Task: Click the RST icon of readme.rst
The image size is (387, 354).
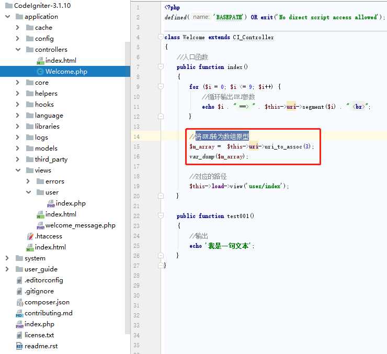Action: coord(19,346)
